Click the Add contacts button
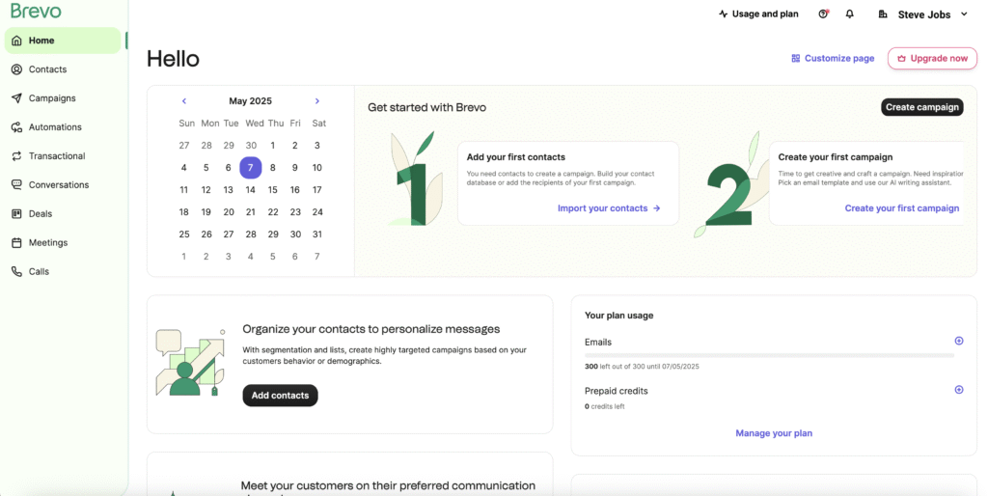The image size is (988, 496). (281, 396)
